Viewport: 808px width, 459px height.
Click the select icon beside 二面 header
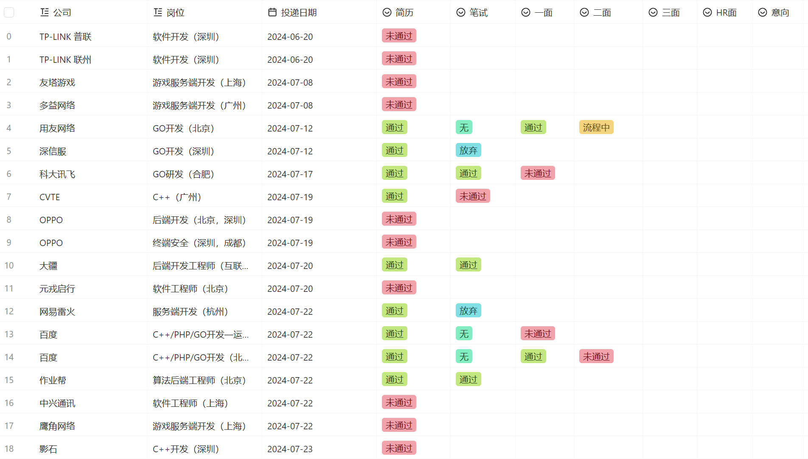click(584, 12)
